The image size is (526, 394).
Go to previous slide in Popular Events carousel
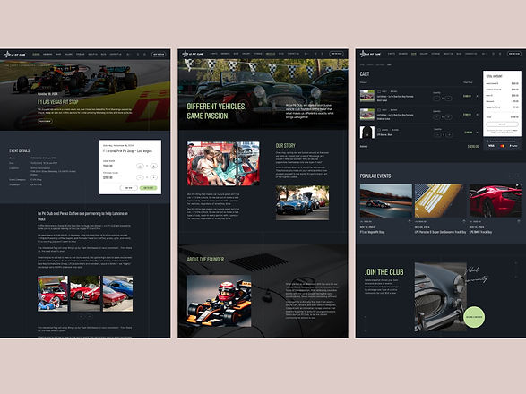(x=510, y=176)
